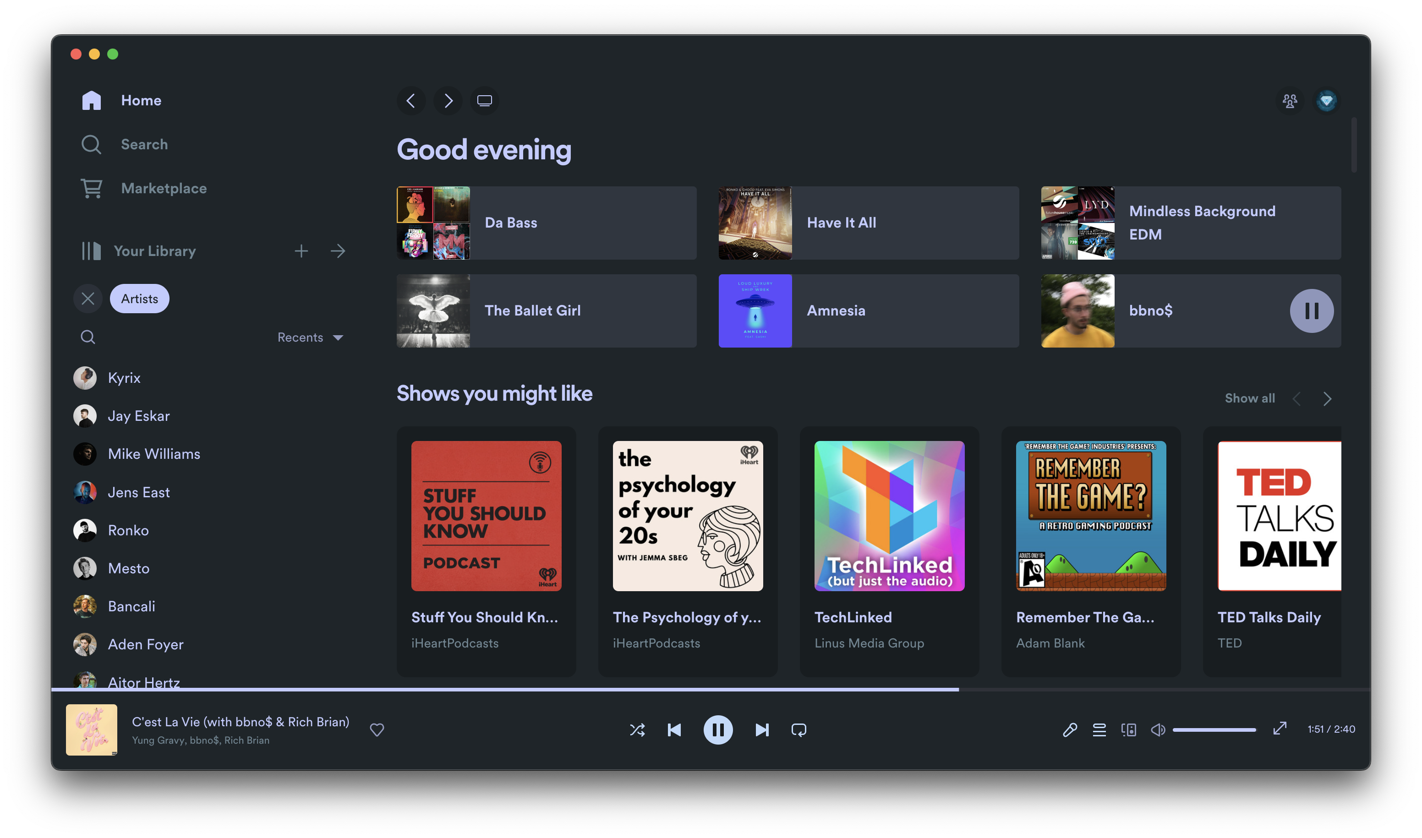The width and height of the screenshot is (1422, 838).
Task: Click the C'est La Vie album art
Action: (92, 729)
